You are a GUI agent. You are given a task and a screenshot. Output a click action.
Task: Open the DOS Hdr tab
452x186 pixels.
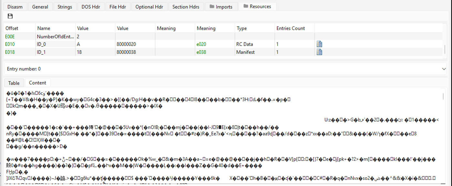pos(91,7)
